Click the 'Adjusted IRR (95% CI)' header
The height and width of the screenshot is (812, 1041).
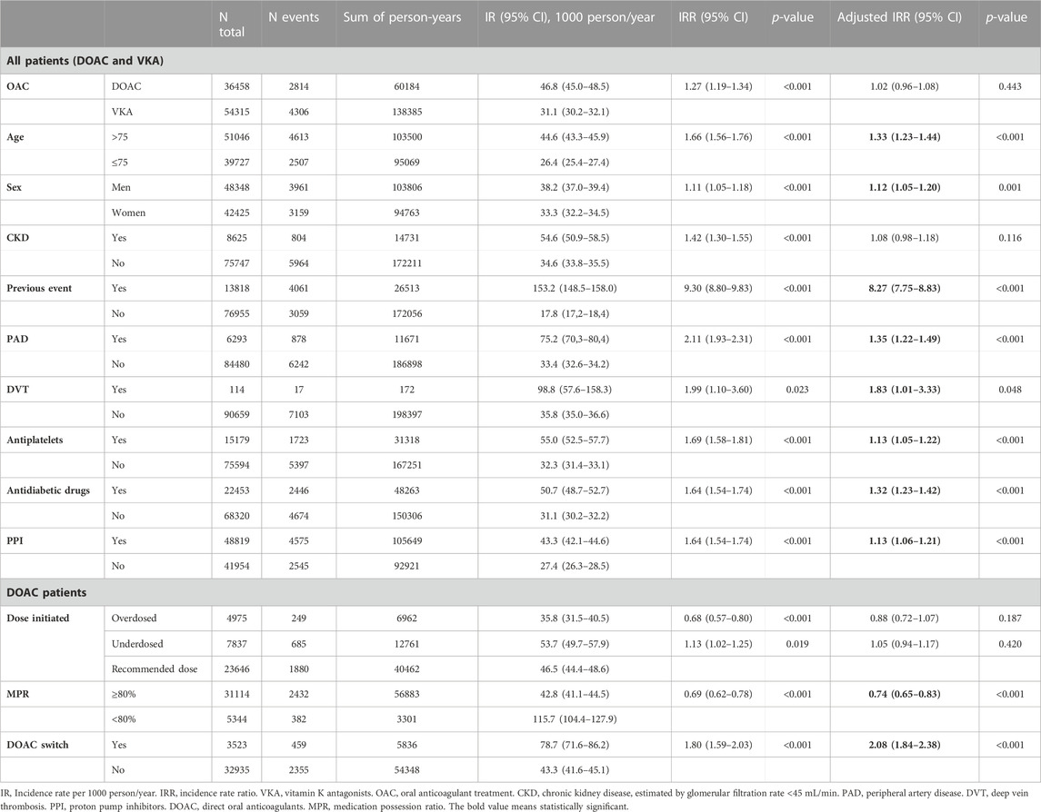click(899, 18)
